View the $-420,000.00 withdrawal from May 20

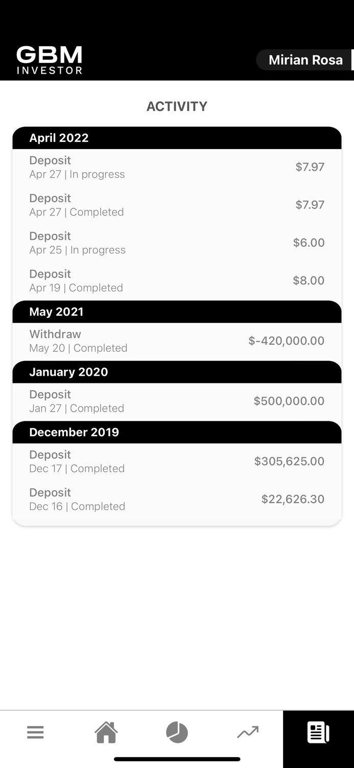pyautogui.click(x=177, y=340)
